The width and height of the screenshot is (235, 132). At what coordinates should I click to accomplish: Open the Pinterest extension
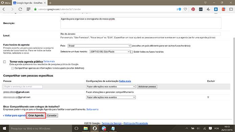(193, 9)
